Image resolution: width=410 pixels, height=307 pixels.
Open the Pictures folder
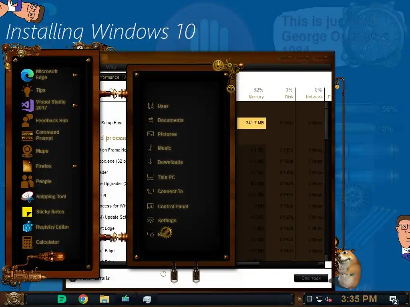pyautogui.click(x=162, y=134)
